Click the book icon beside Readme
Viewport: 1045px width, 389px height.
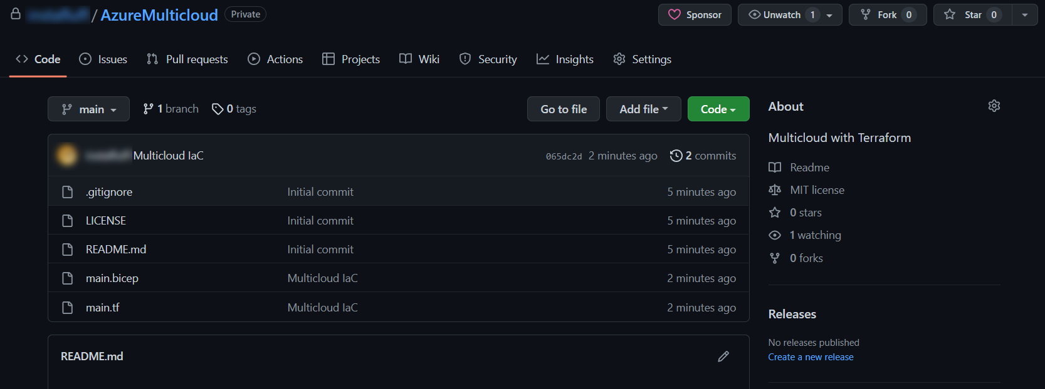[775, 168]
